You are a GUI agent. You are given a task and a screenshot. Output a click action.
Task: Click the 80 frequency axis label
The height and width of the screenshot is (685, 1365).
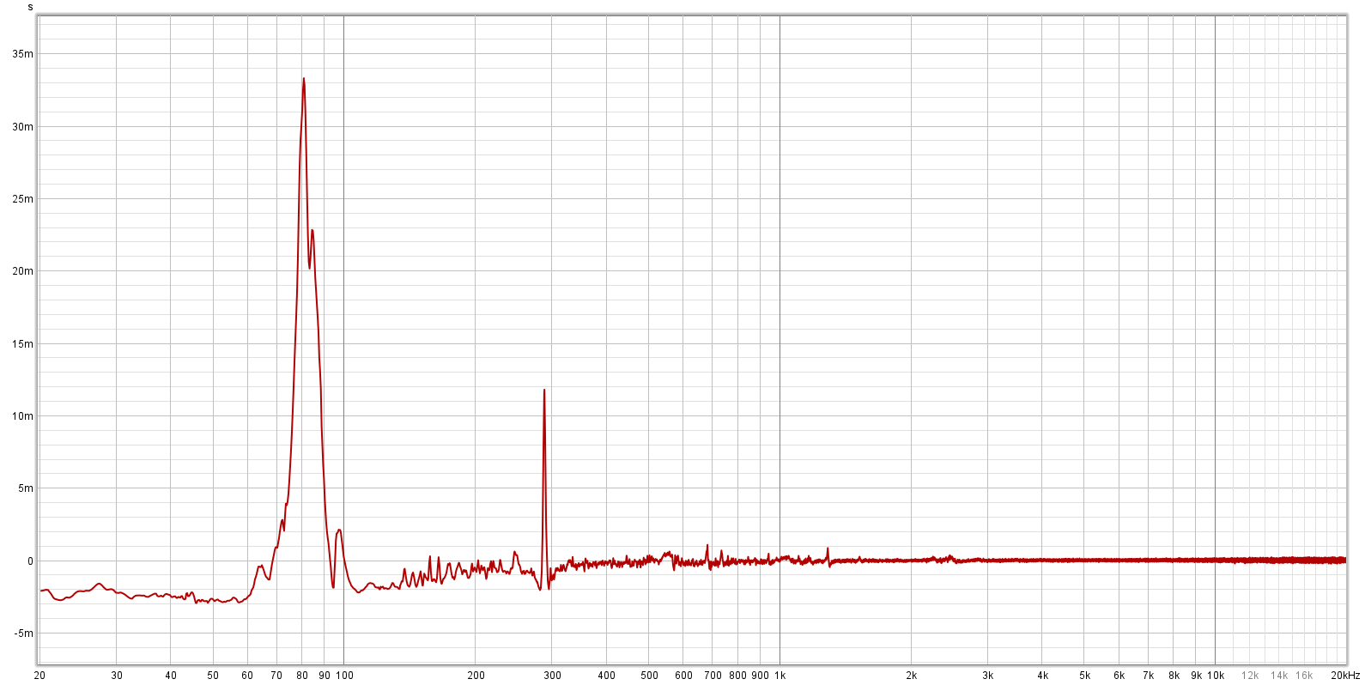[302, 676]
